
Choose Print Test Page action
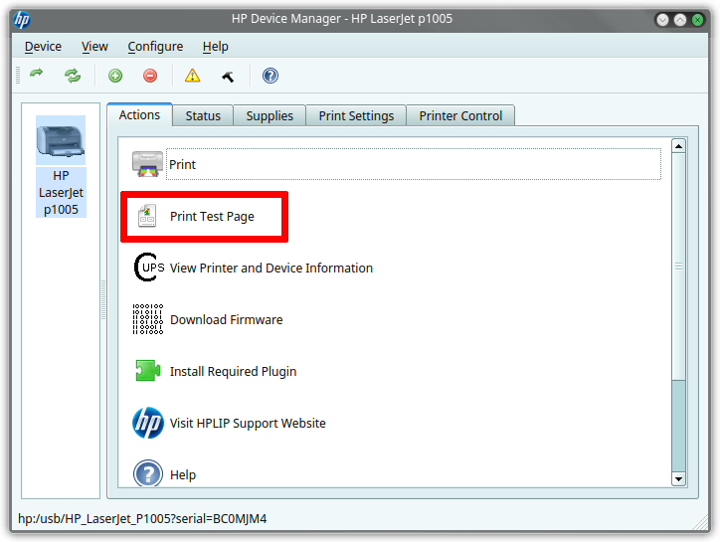click(x=212, y=217)
